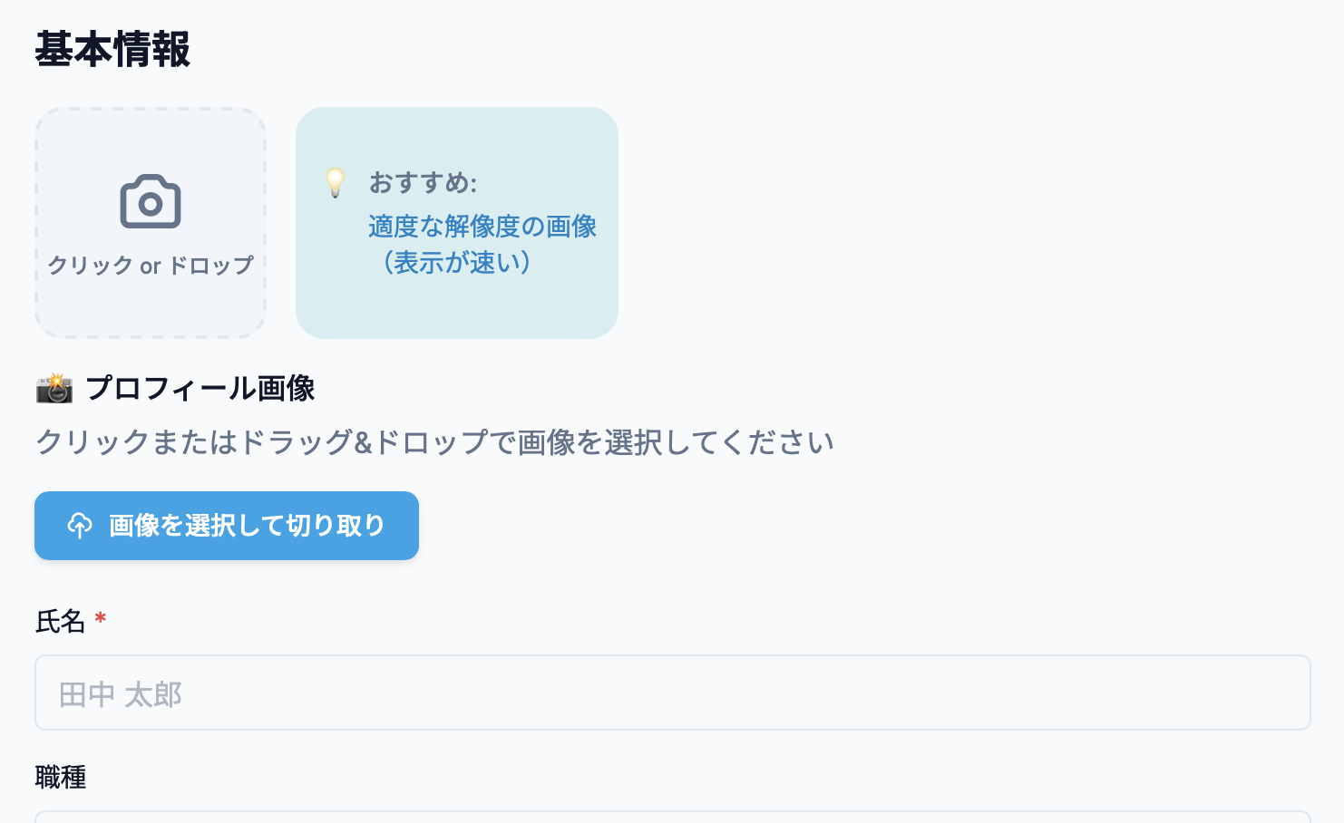Select the camera graphic inside the dashed border

[150, 201]
